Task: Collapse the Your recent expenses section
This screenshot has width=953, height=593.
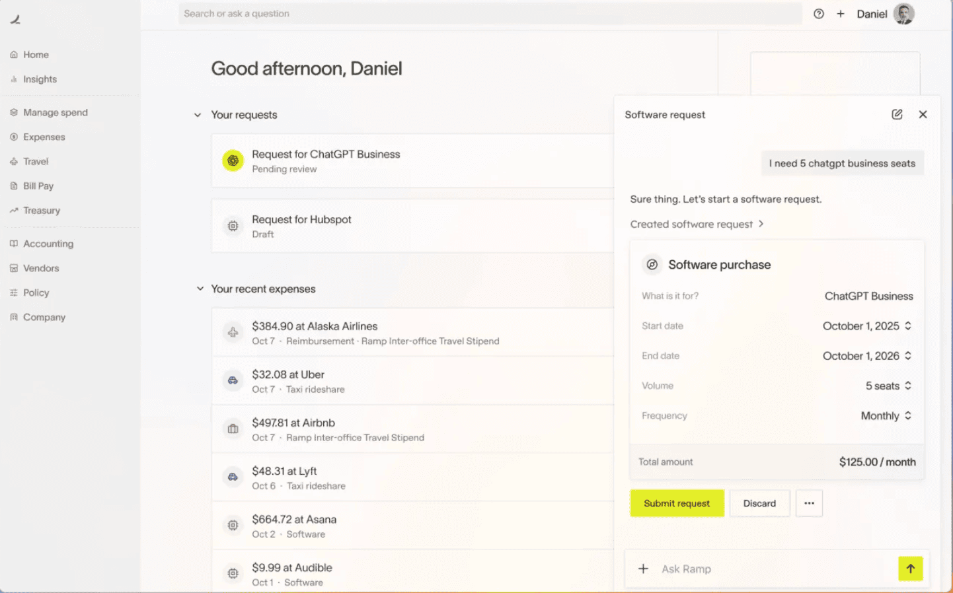Action: [200, 289]
